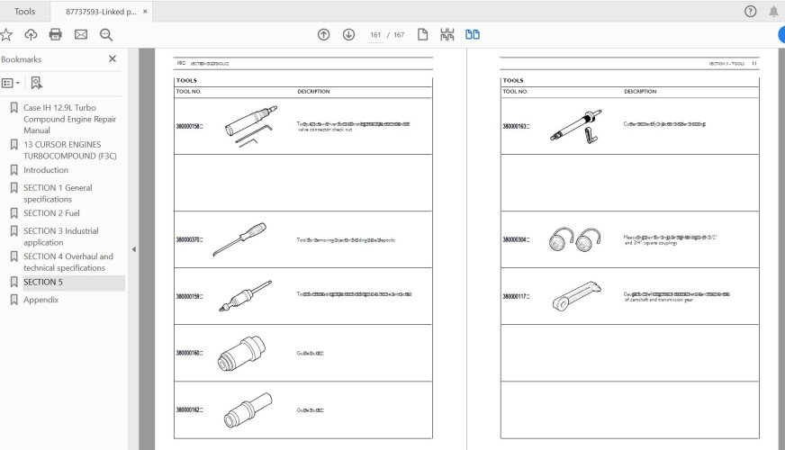Click the find bookmark icon

36,83
